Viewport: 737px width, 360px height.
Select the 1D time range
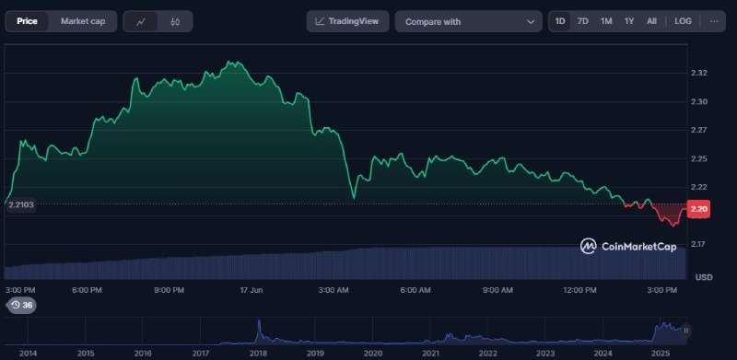[x=560, y=21]
